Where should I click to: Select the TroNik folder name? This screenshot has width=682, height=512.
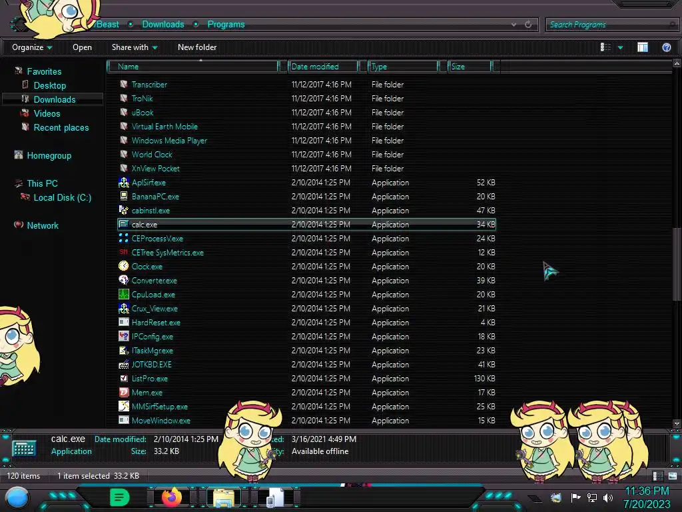(x=142, y=99)
